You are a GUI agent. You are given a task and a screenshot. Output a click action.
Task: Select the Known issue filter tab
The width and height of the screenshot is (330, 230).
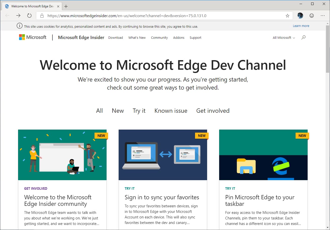pos(171,111)
